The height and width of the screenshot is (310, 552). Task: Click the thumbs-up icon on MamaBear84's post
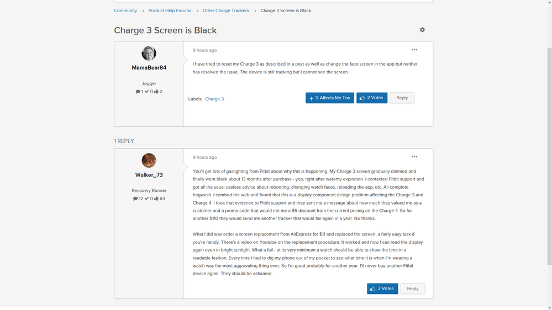tap(362, 98)
